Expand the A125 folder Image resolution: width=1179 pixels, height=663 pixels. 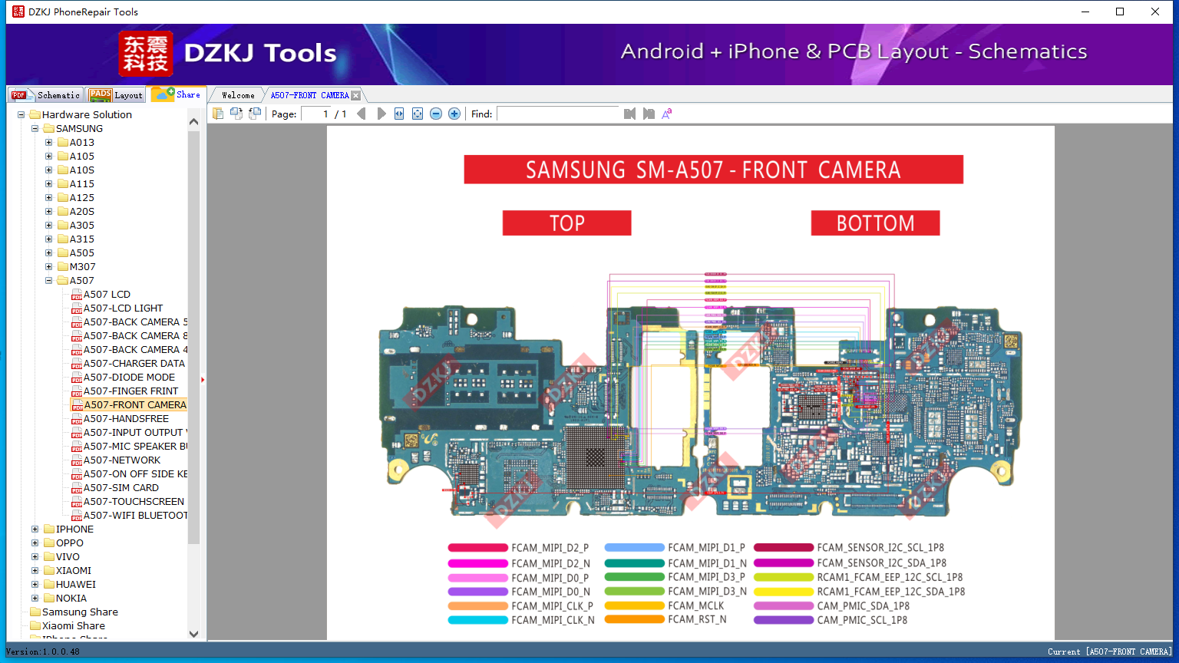click(49, 197)
